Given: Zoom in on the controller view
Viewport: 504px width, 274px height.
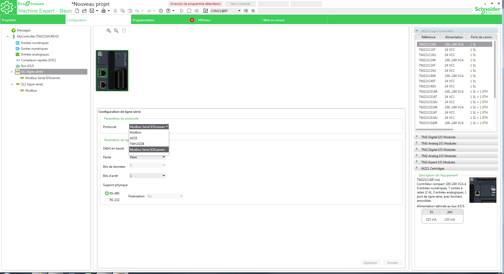Looking at the screenshot, I should (109, 31).
